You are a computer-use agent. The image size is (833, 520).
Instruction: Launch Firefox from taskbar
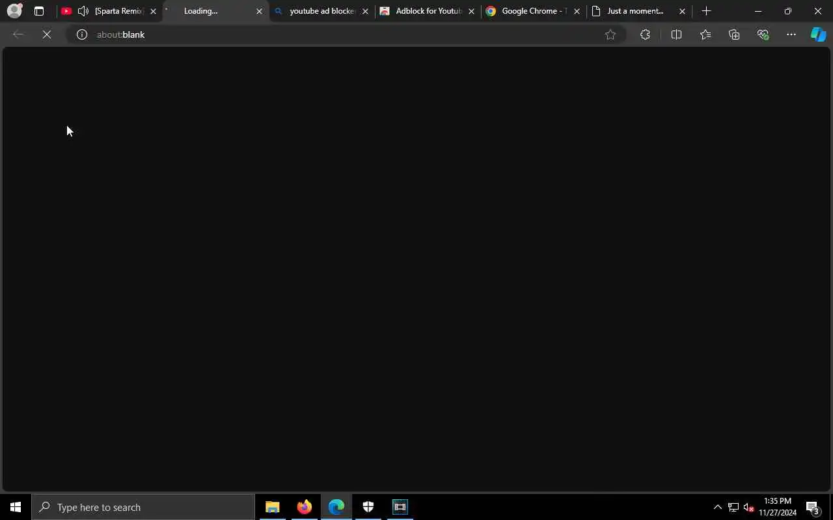pyautogui.click(x=304, y=507)
